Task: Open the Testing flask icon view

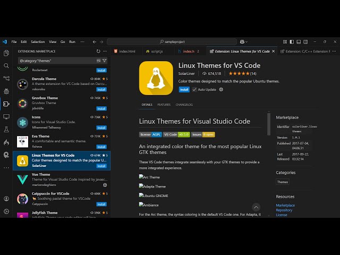Action: pos(6,129)
